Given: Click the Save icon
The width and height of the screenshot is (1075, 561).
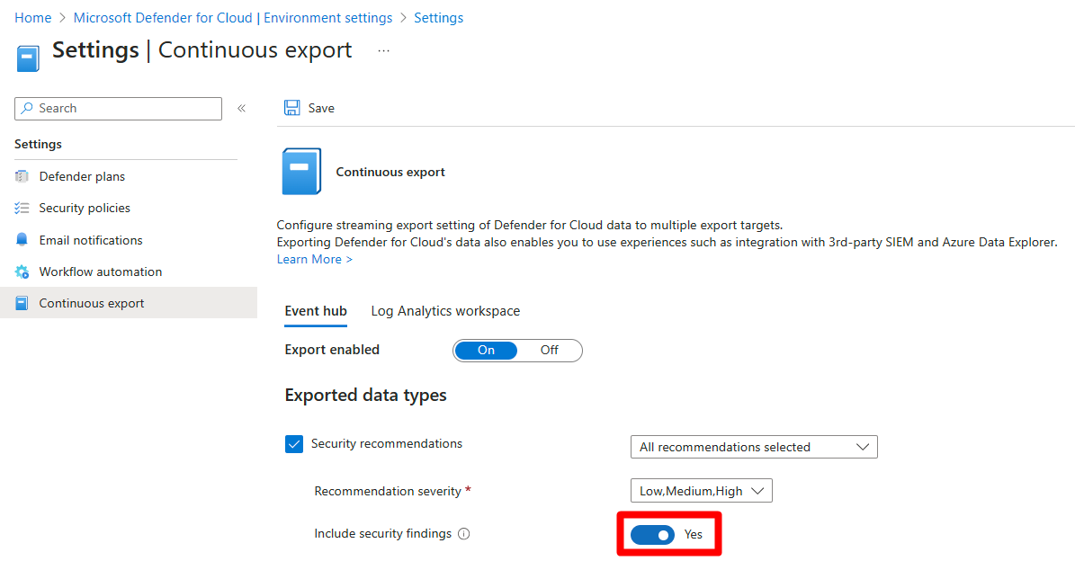Looking at the screenshot, I should point(291,107).
